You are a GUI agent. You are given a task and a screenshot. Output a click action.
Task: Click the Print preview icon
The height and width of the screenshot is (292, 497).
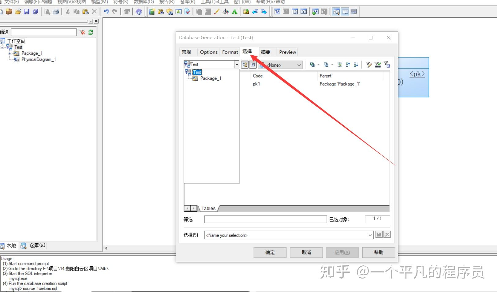47,12
